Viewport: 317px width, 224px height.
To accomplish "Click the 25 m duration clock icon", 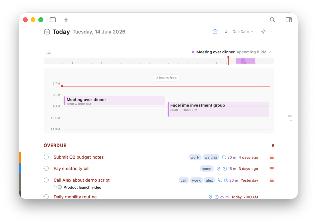I will click(216, 197).
